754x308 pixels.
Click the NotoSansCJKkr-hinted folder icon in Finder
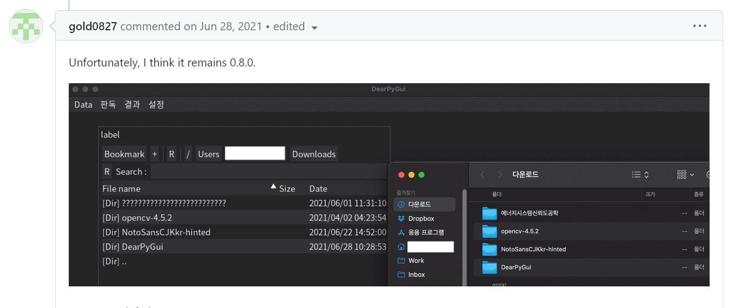(489, 249)
